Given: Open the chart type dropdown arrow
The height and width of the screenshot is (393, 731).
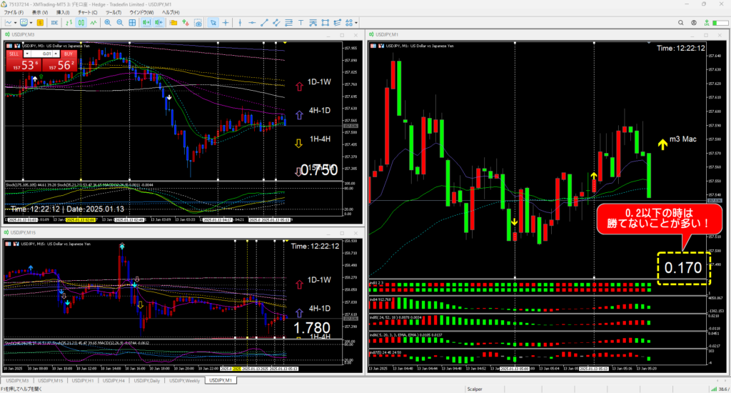Looking at the screenshot, I should point(15,23).
